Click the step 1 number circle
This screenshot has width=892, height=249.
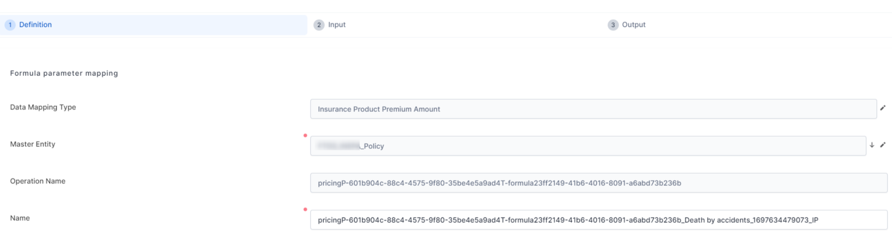pyautogui.click(x=10, y=25)
